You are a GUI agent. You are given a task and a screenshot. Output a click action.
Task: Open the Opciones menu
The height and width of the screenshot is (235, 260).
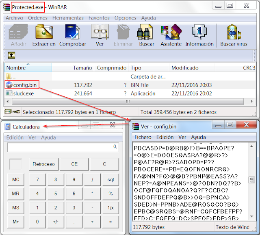tap(126, 18)
